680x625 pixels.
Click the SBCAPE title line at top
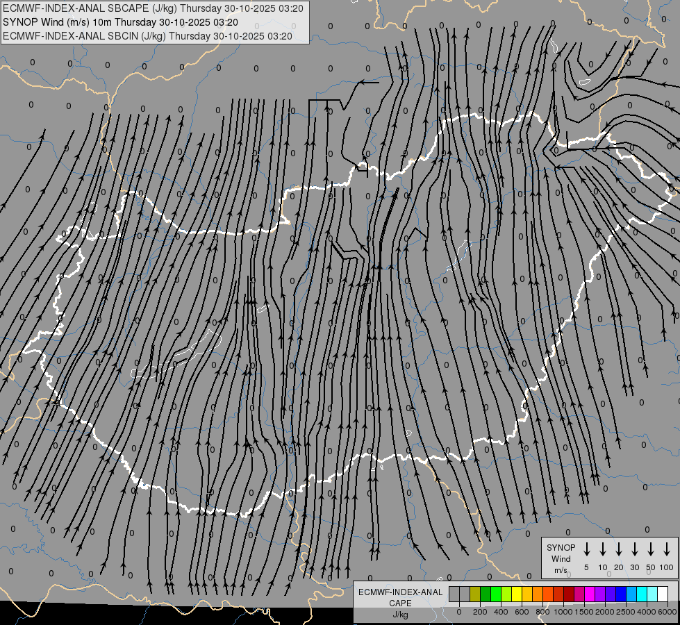tap(153, 8)
